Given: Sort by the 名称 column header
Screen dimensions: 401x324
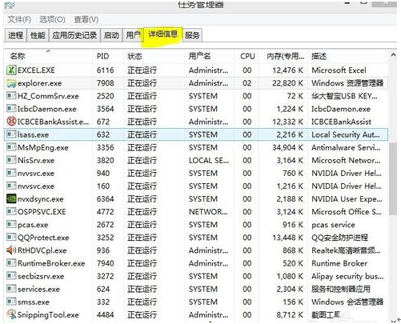Looking at the screenshot, I should 49,56.
